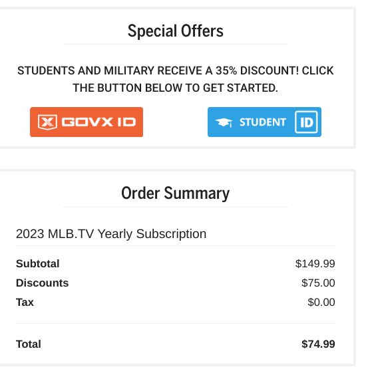Click the 2023 MLB.TV Yearly Subscription item
This screenshot has height=379, width=374.
point(111,234)
